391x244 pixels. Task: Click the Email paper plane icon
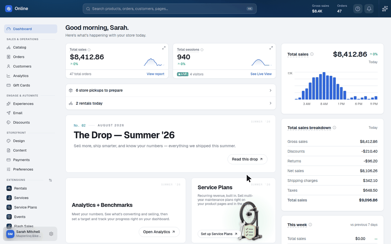[9, 113]
